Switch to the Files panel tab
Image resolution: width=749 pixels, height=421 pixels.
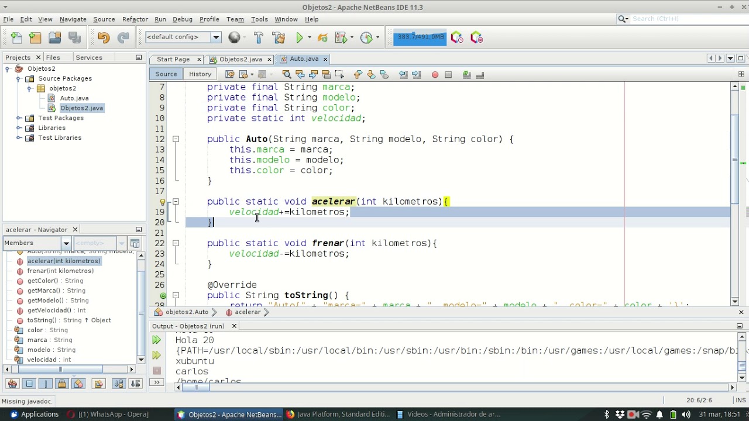tap(53, 57)
